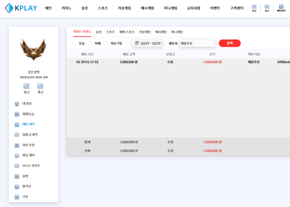The height and width of the screenshot is (207, 290).
Task: Open 쿠폰 in sidebar
Action: (25, 196)
